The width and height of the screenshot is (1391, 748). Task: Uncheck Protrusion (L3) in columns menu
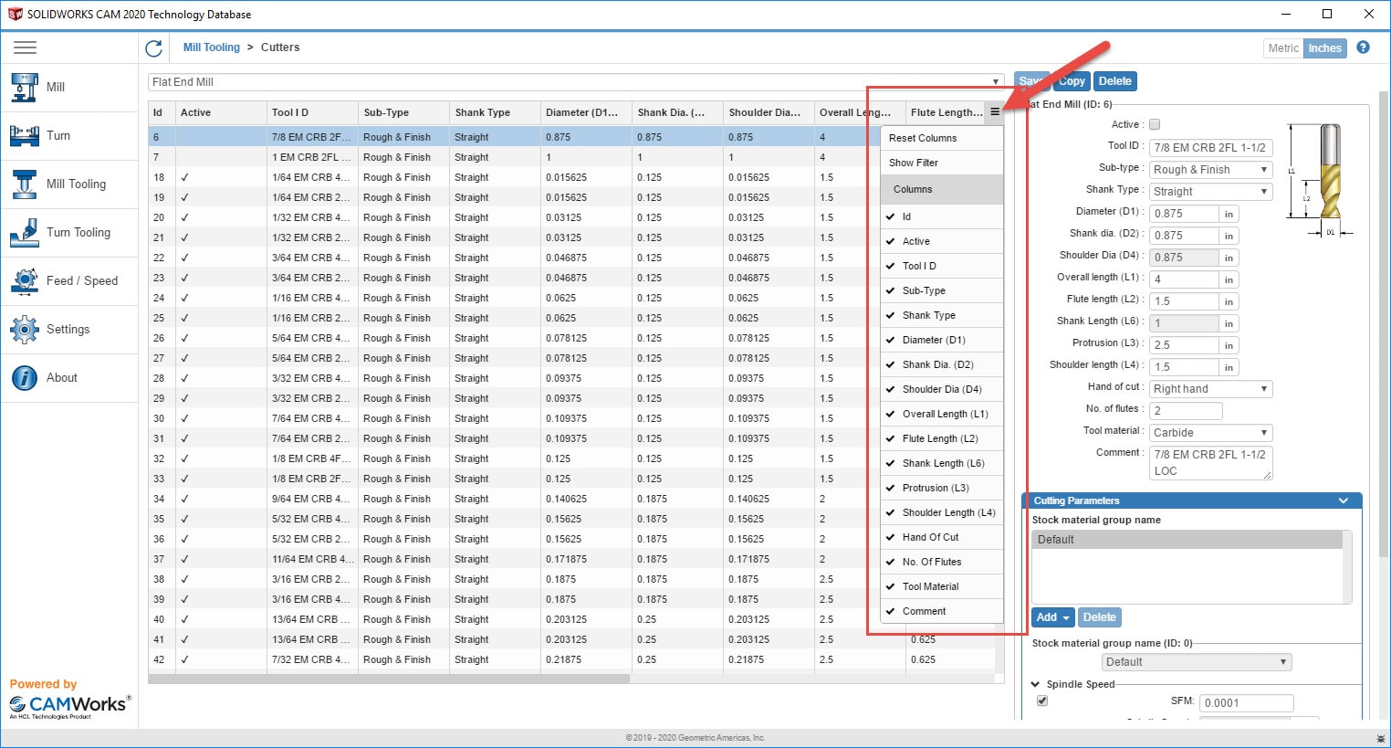(942, 488)
